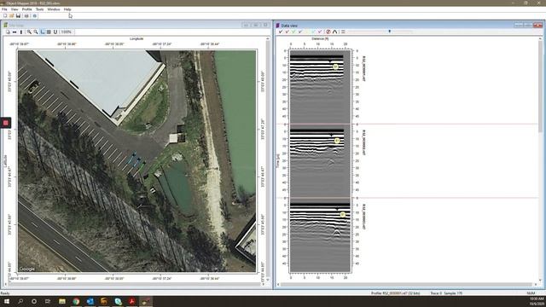The width and height of the screenshot is (546, 307).
Task: Click the Data view window title icon
Action: (278, 26)
